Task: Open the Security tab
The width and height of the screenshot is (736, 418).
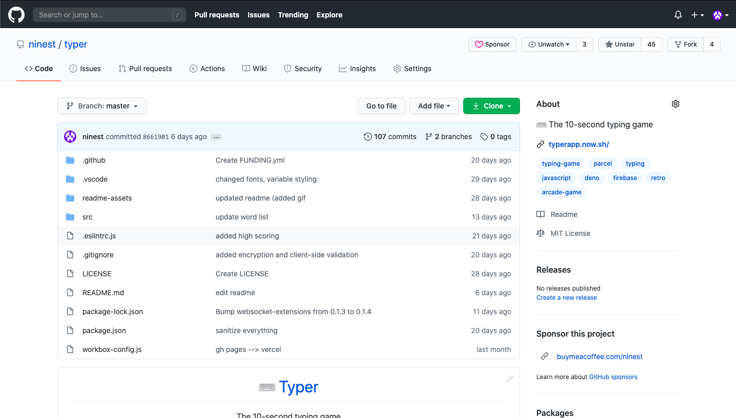Action: pos(303,69)
